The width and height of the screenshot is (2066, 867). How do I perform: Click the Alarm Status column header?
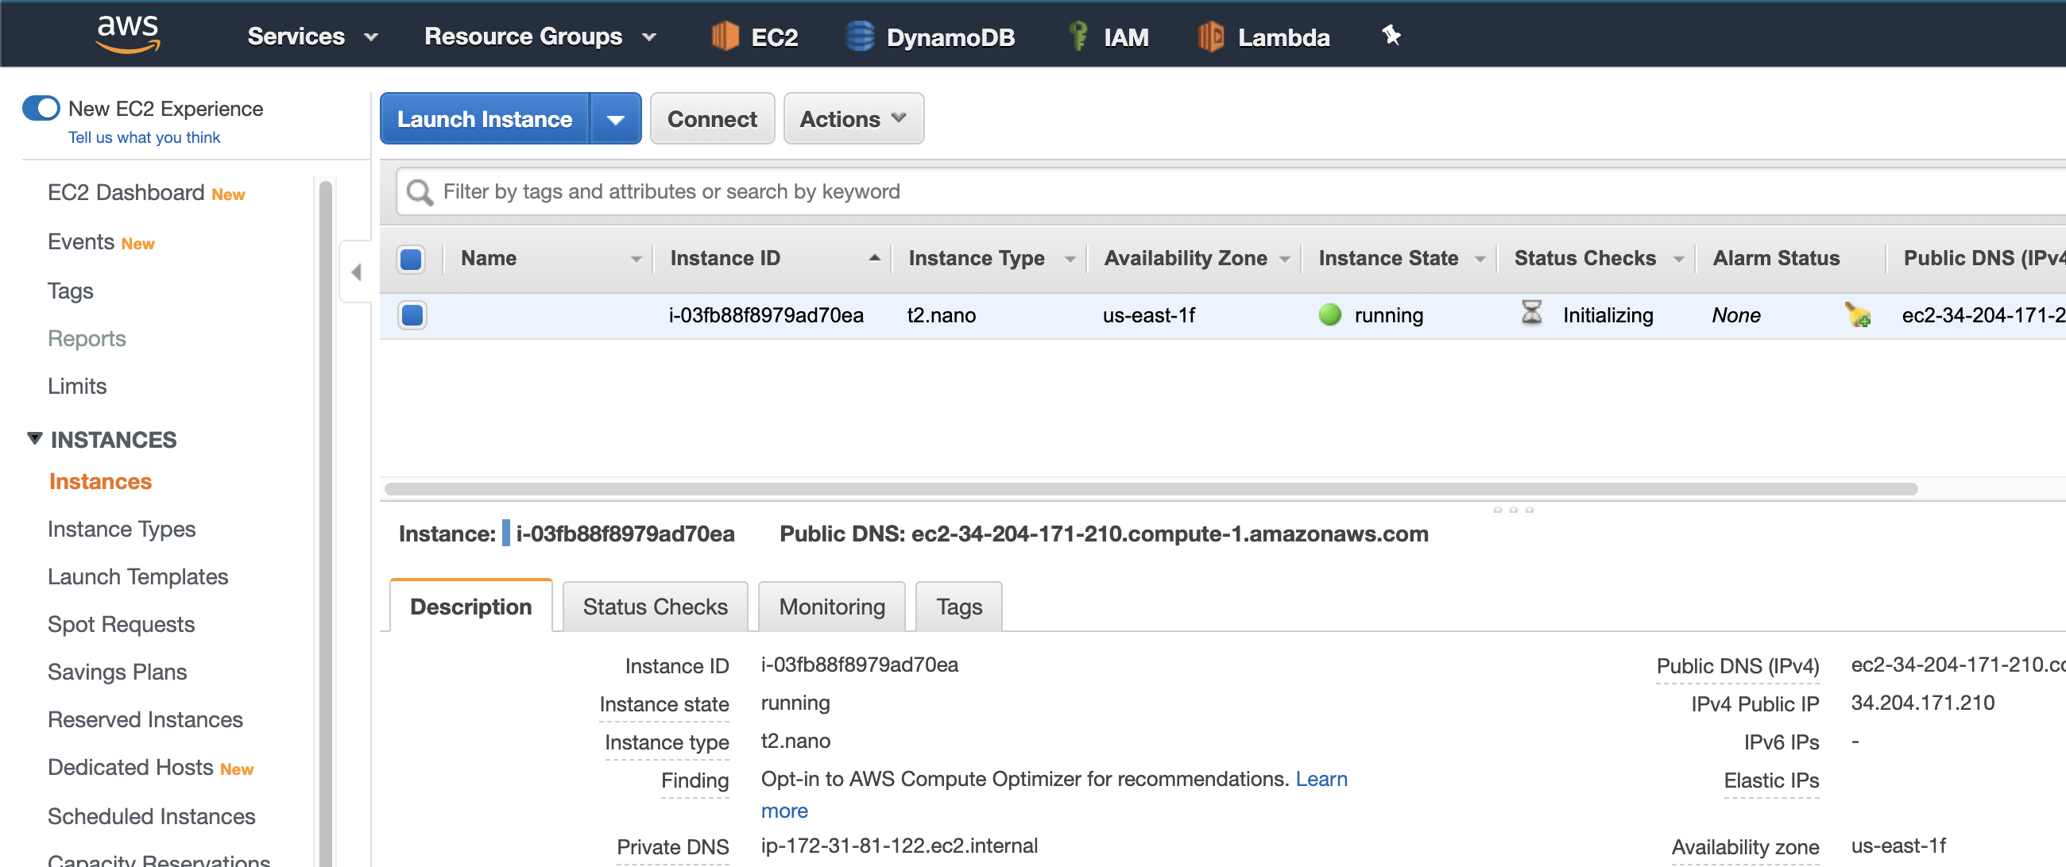click(1776, 258)
